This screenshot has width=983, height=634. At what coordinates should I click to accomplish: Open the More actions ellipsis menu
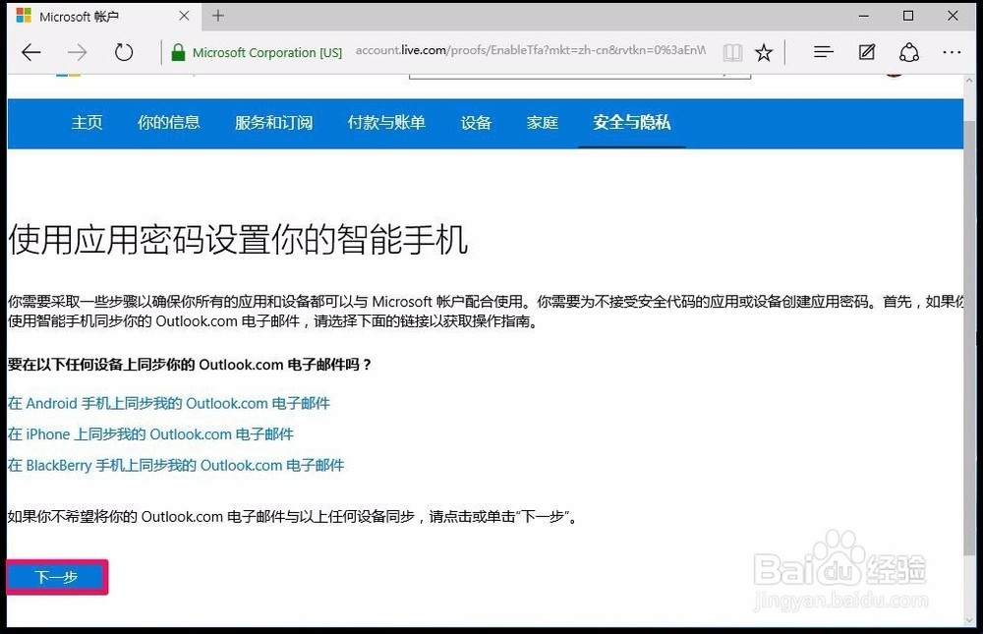[952, 52]
